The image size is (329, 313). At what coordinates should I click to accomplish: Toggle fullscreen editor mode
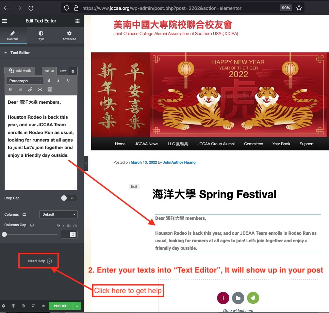(40, 89)
